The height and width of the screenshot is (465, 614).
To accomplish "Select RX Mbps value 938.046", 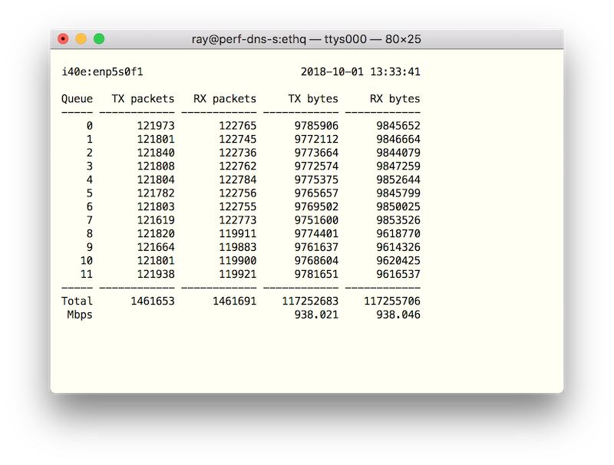I will pyautogui.click(x=398, y=315).
